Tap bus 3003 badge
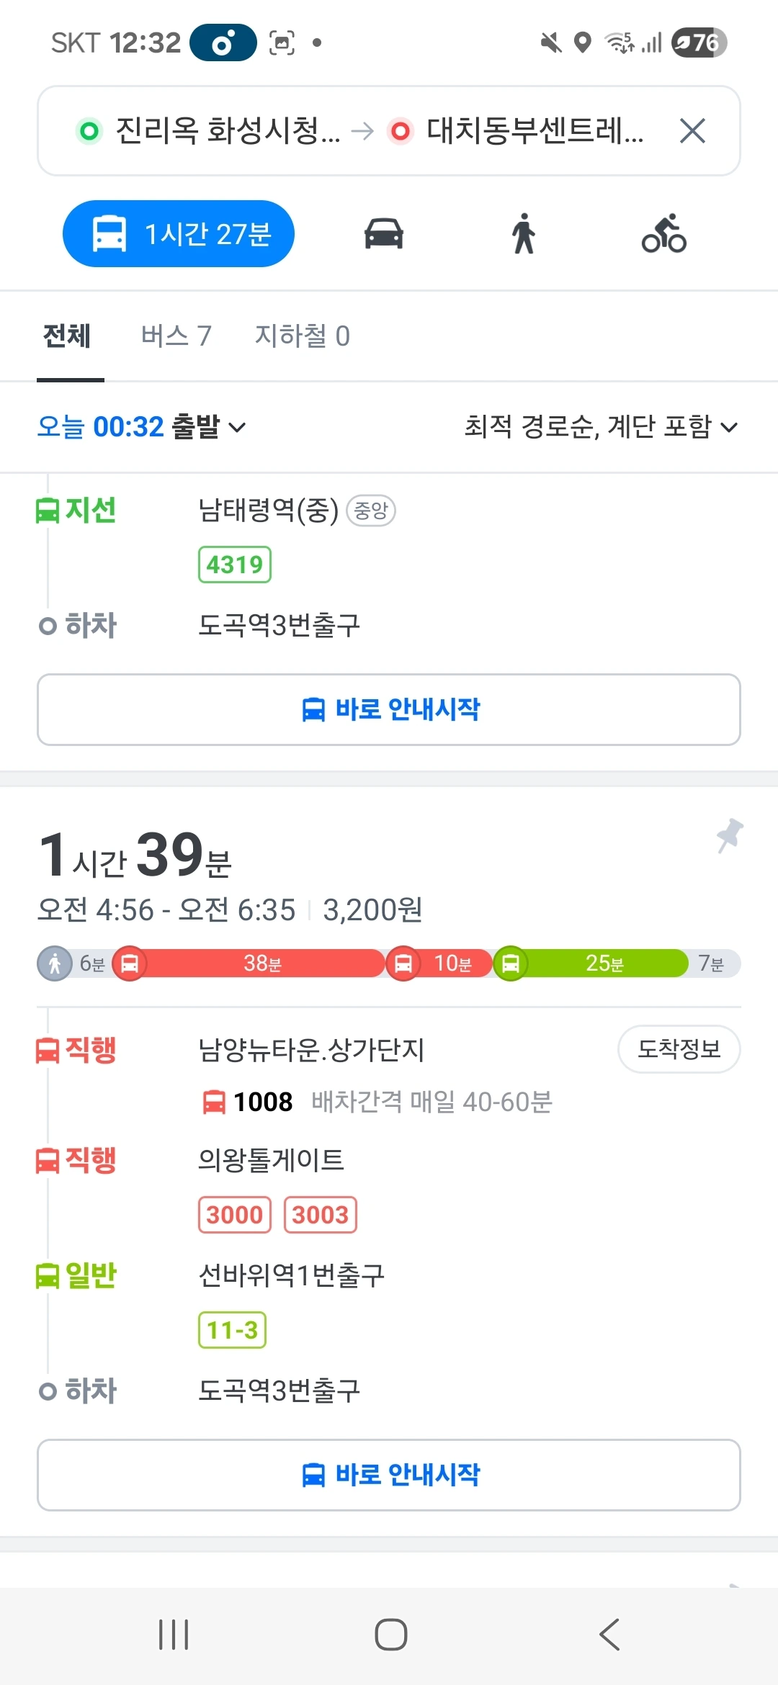Image resolution: width=778 pixels, height=1685 pixels. 321,1215
